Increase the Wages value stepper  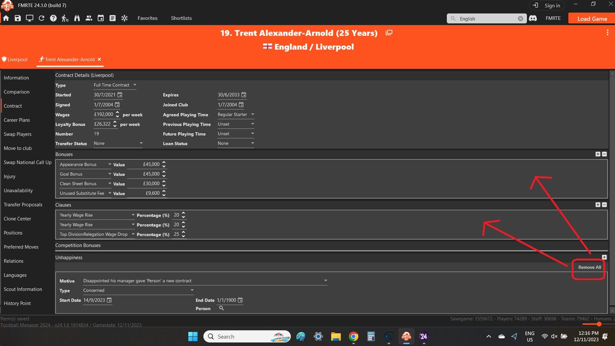(117, 112)
